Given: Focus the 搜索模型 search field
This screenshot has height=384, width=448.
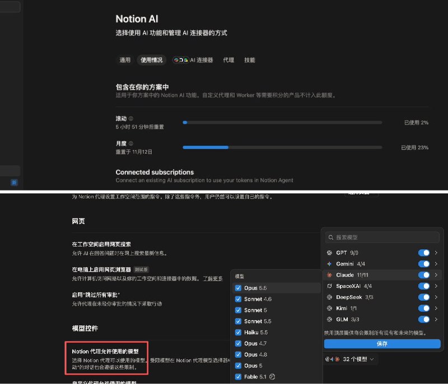Looking at the screenshot, I should (382, 237).
